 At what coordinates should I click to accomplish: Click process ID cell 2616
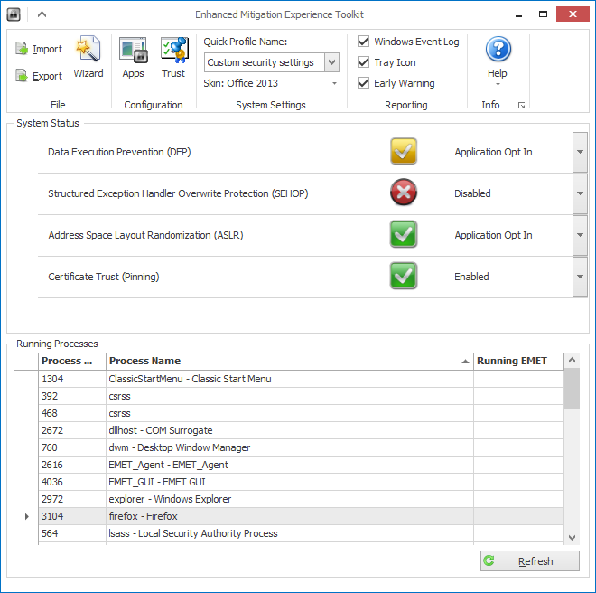tap(72, 465)
